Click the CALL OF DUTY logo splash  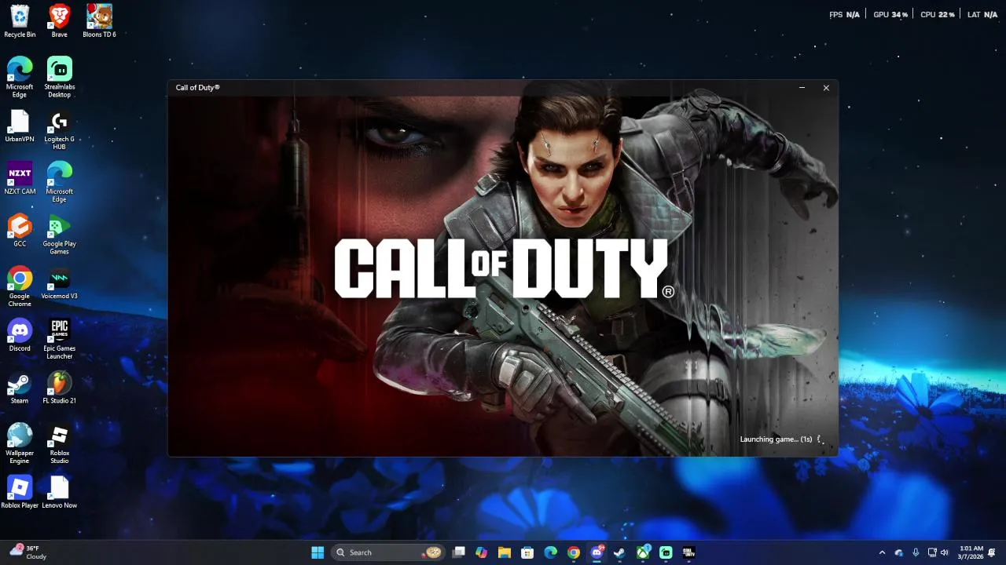coord(503,268)
